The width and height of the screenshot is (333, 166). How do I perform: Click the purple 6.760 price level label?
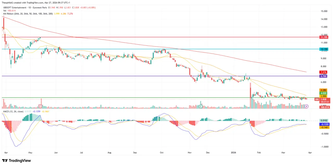click(x=323, y=76)
